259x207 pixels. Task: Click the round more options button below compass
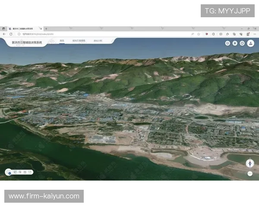tap(250, 174)
